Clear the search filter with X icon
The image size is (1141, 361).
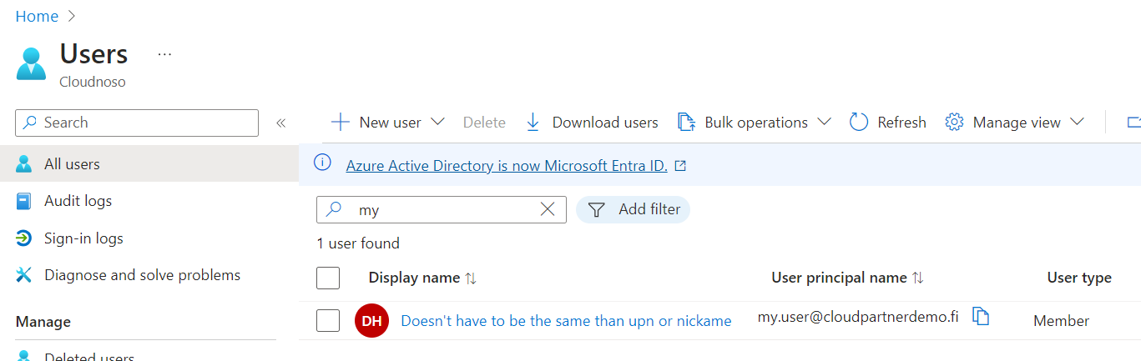click(x=548, y=209)
